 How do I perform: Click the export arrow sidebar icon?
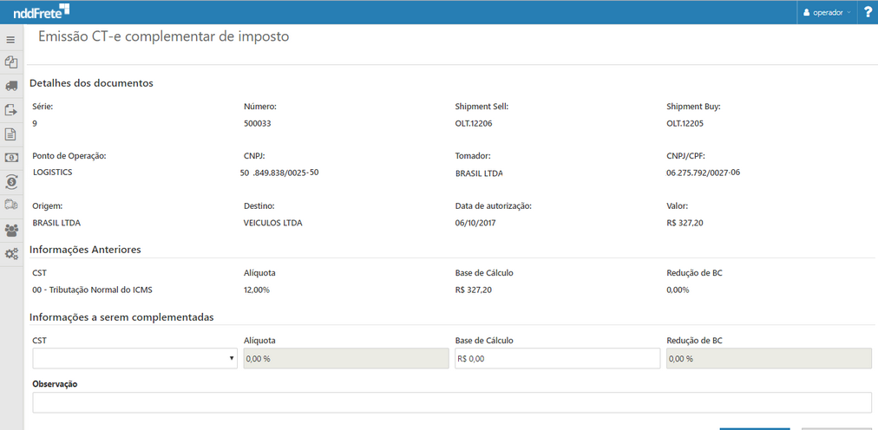11,110
